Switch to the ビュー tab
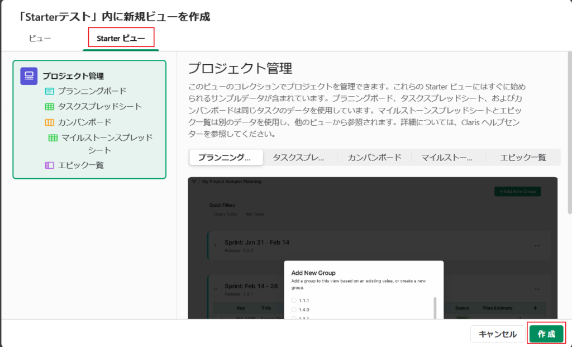The image size is (572, 347). (x=40, y=39)
